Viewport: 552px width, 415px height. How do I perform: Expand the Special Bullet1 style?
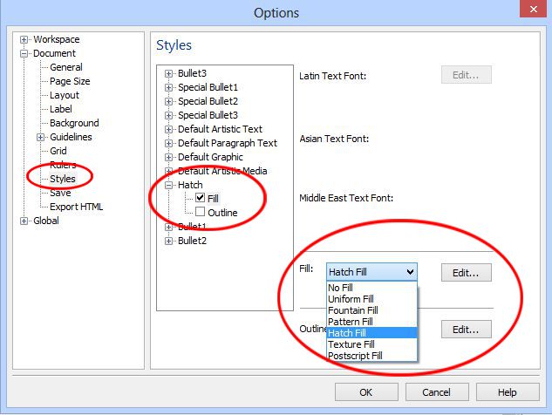coord(168,87)
